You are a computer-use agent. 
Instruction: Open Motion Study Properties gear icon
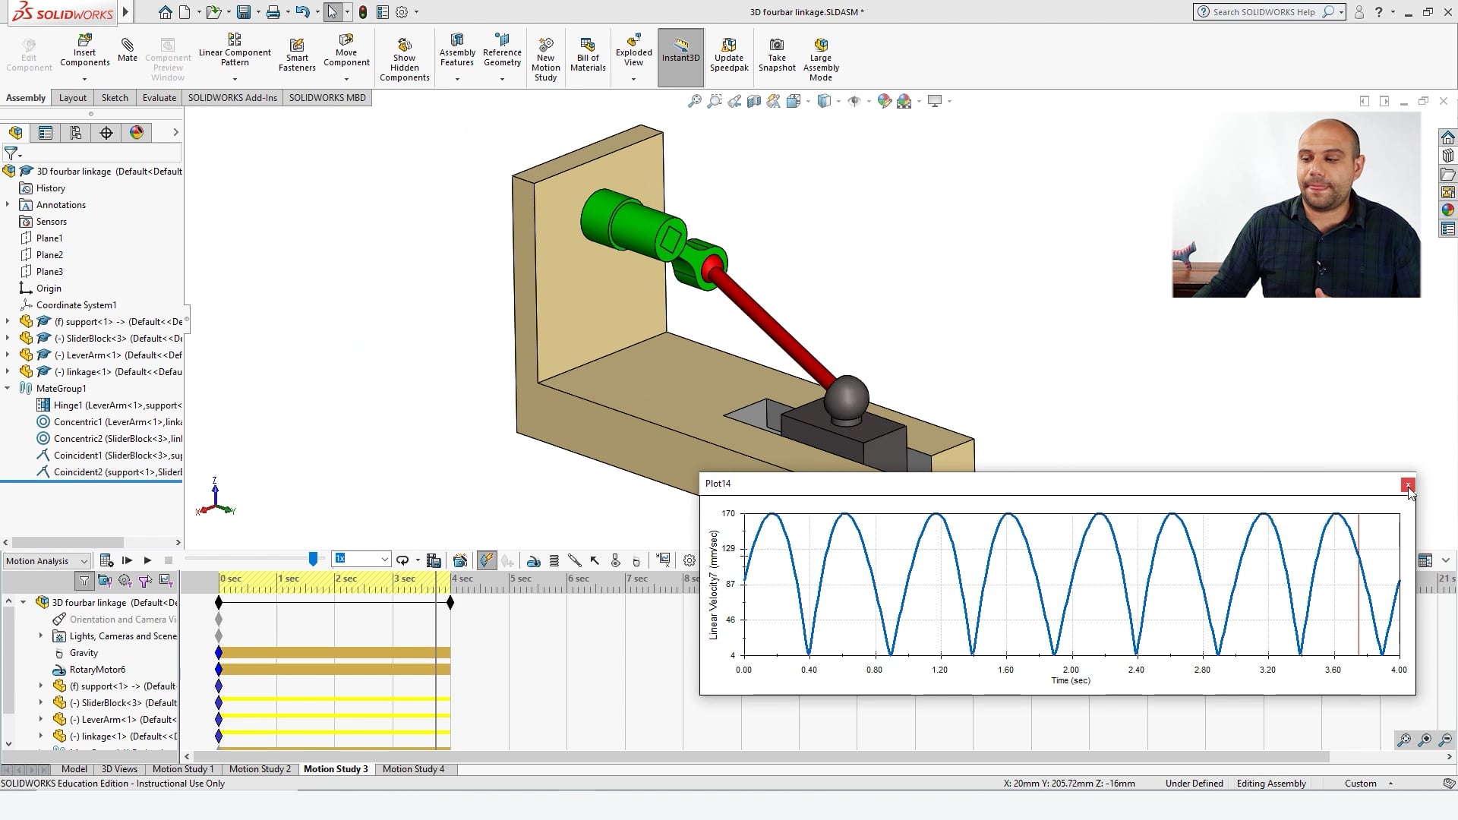(690, 561)
